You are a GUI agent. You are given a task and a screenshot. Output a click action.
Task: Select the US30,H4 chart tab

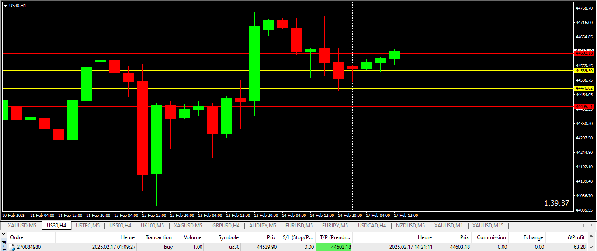coord(56,226)
